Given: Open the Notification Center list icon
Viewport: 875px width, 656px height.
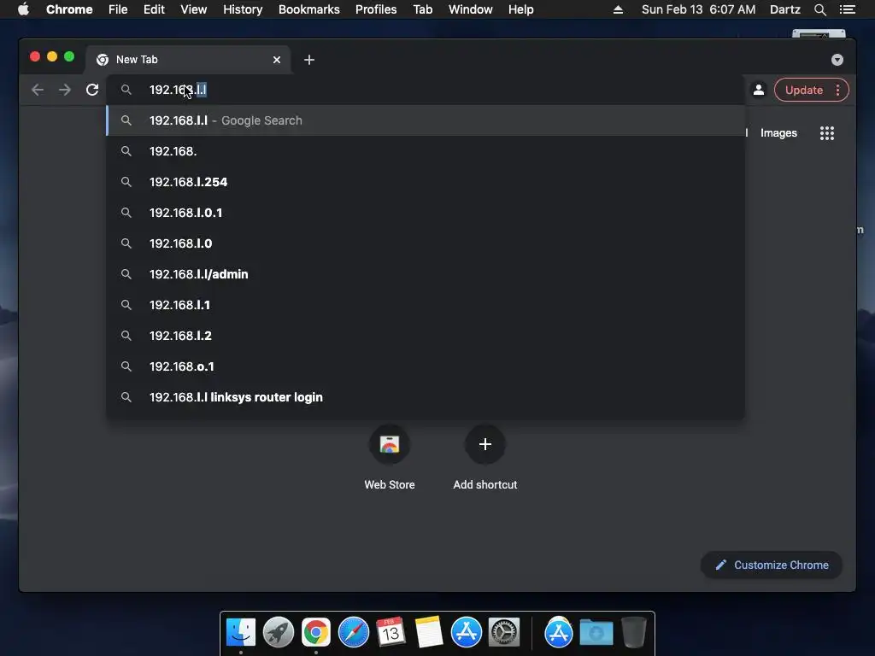Looking at the screenshot, I should coord(847,9).
